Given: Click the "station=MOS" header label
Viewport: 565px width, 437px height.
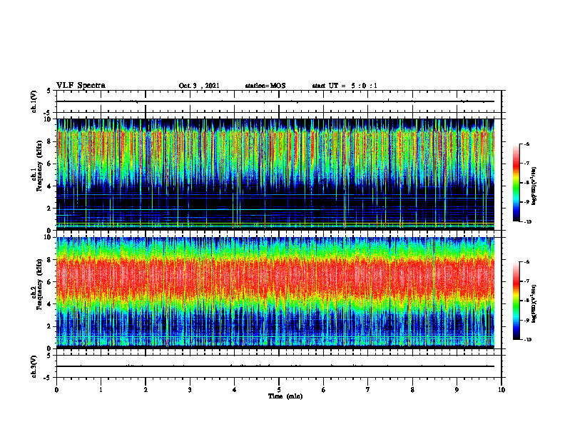Looking at the screenshot, I should coord(265,86).
